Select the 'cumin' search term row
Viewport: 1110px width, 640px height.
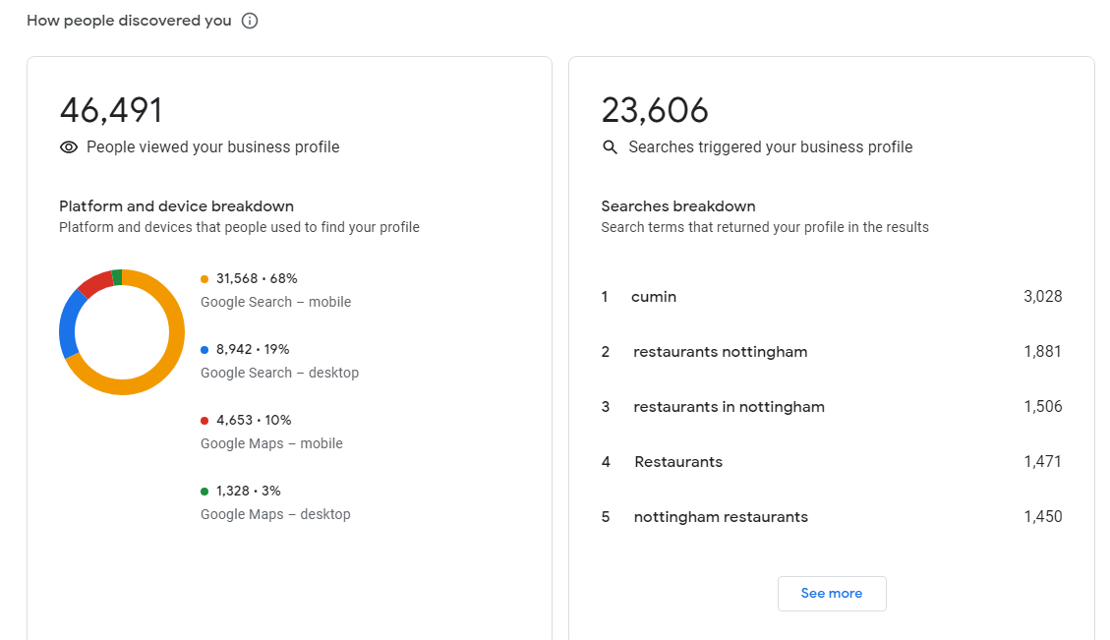832,297
